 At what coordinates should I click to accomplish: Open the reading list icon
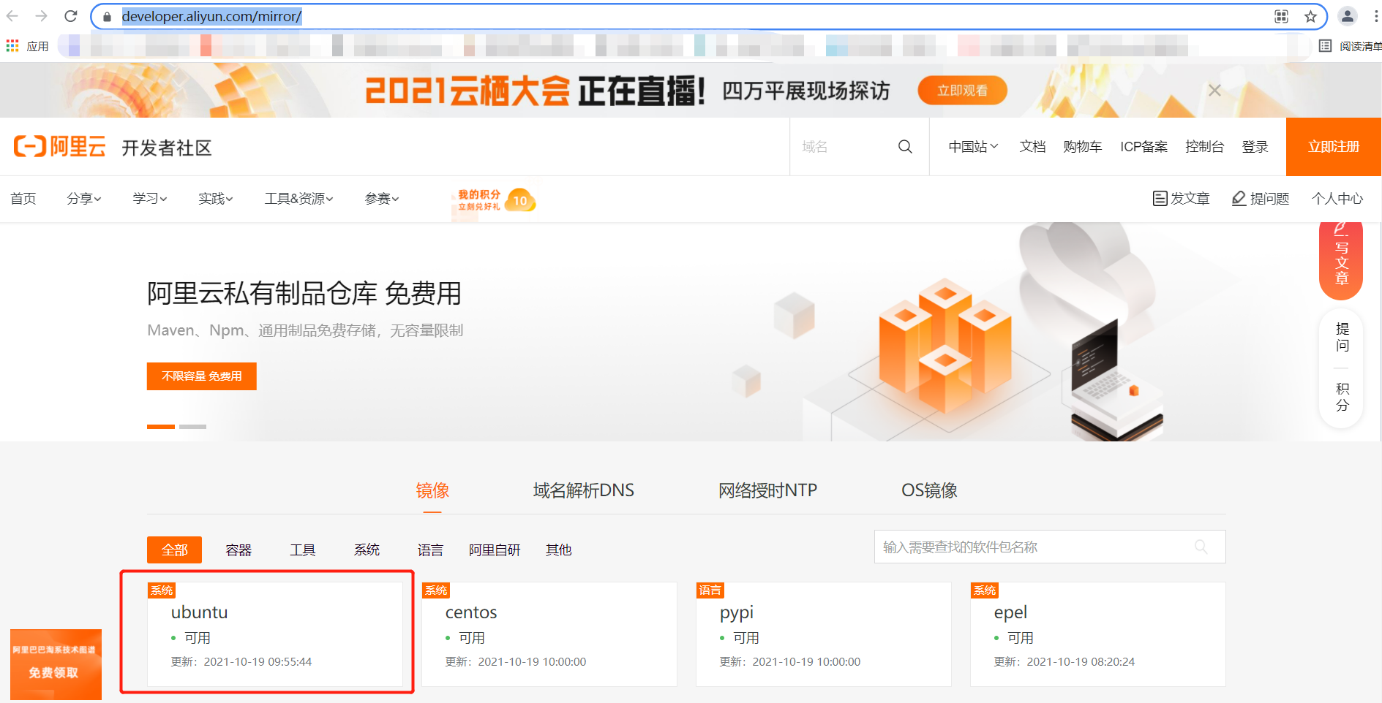(1325, 46)
